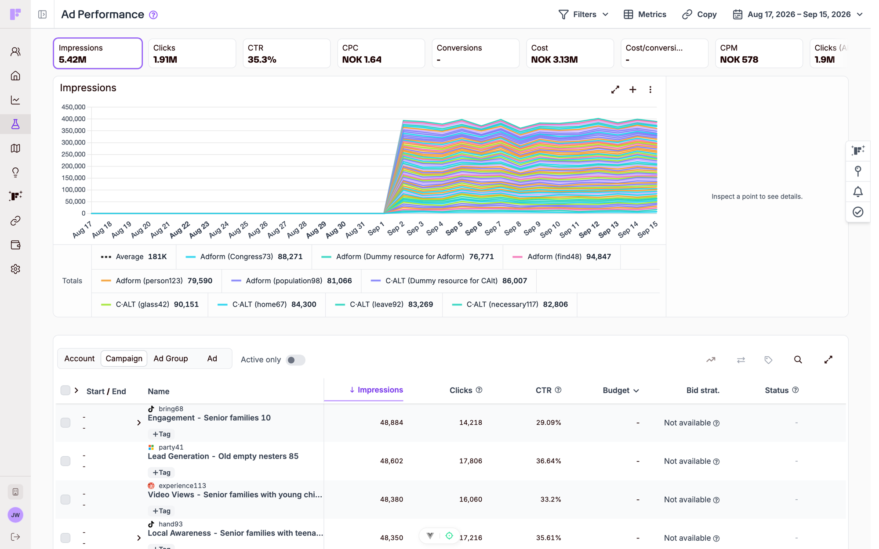This screenshot has width=879, height=549.
Task: Check the Local Awareness - Senior families row
Action: (65, 538)
